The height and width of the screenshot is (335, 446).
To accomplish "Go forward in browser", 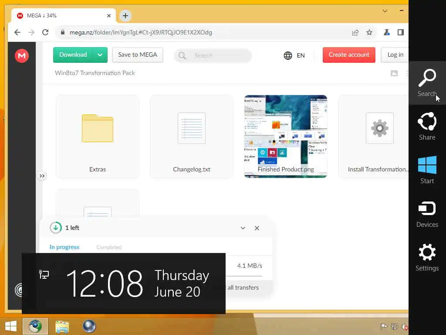I will pyautogui.click(x=31, y=32).
